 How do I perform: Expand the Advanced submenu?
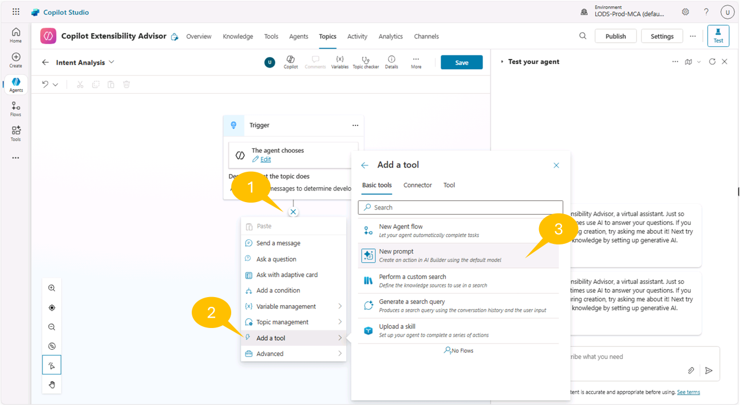[x=294, y=354]
